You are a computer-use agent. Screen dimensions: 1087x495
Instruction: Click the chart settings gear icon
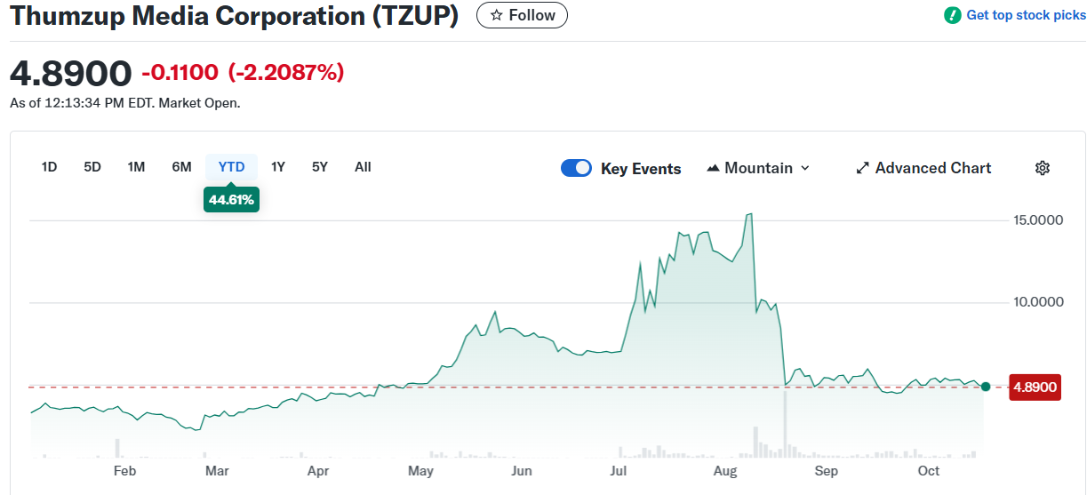1043,168
